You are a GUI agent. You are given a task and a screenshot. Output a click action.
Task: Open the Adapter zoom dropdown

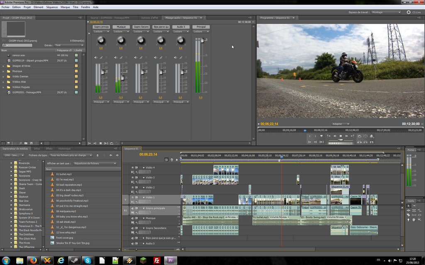(x=340, y=124)
